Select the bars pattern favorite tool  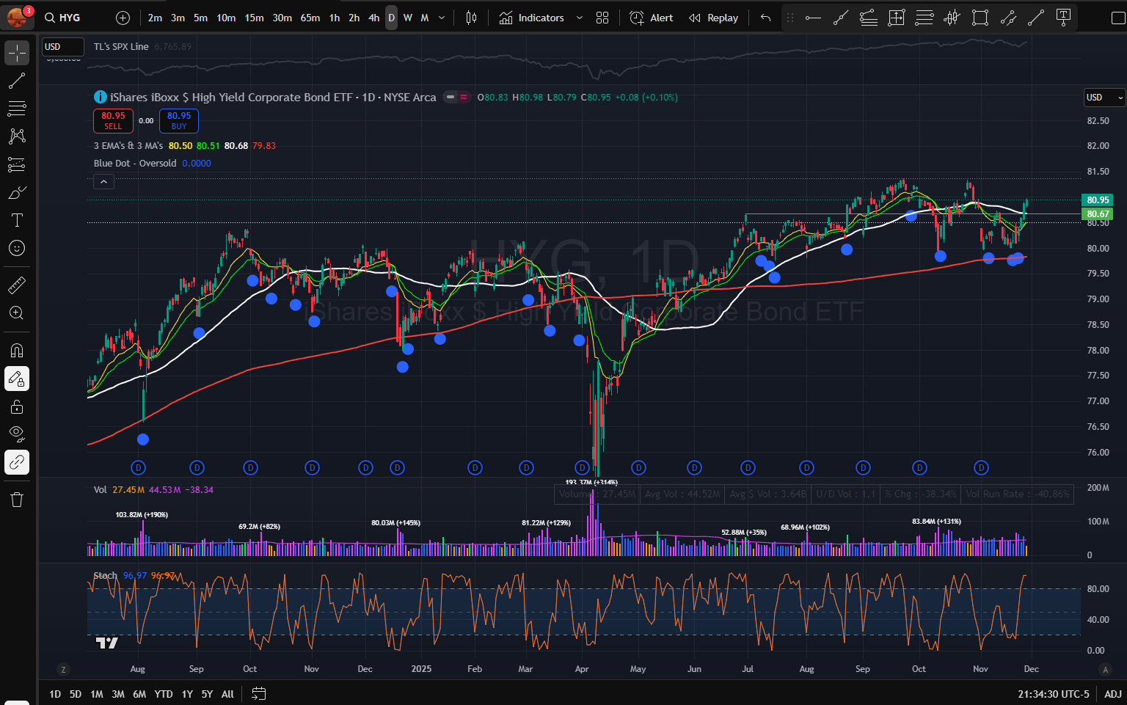[x=952, y=18]
